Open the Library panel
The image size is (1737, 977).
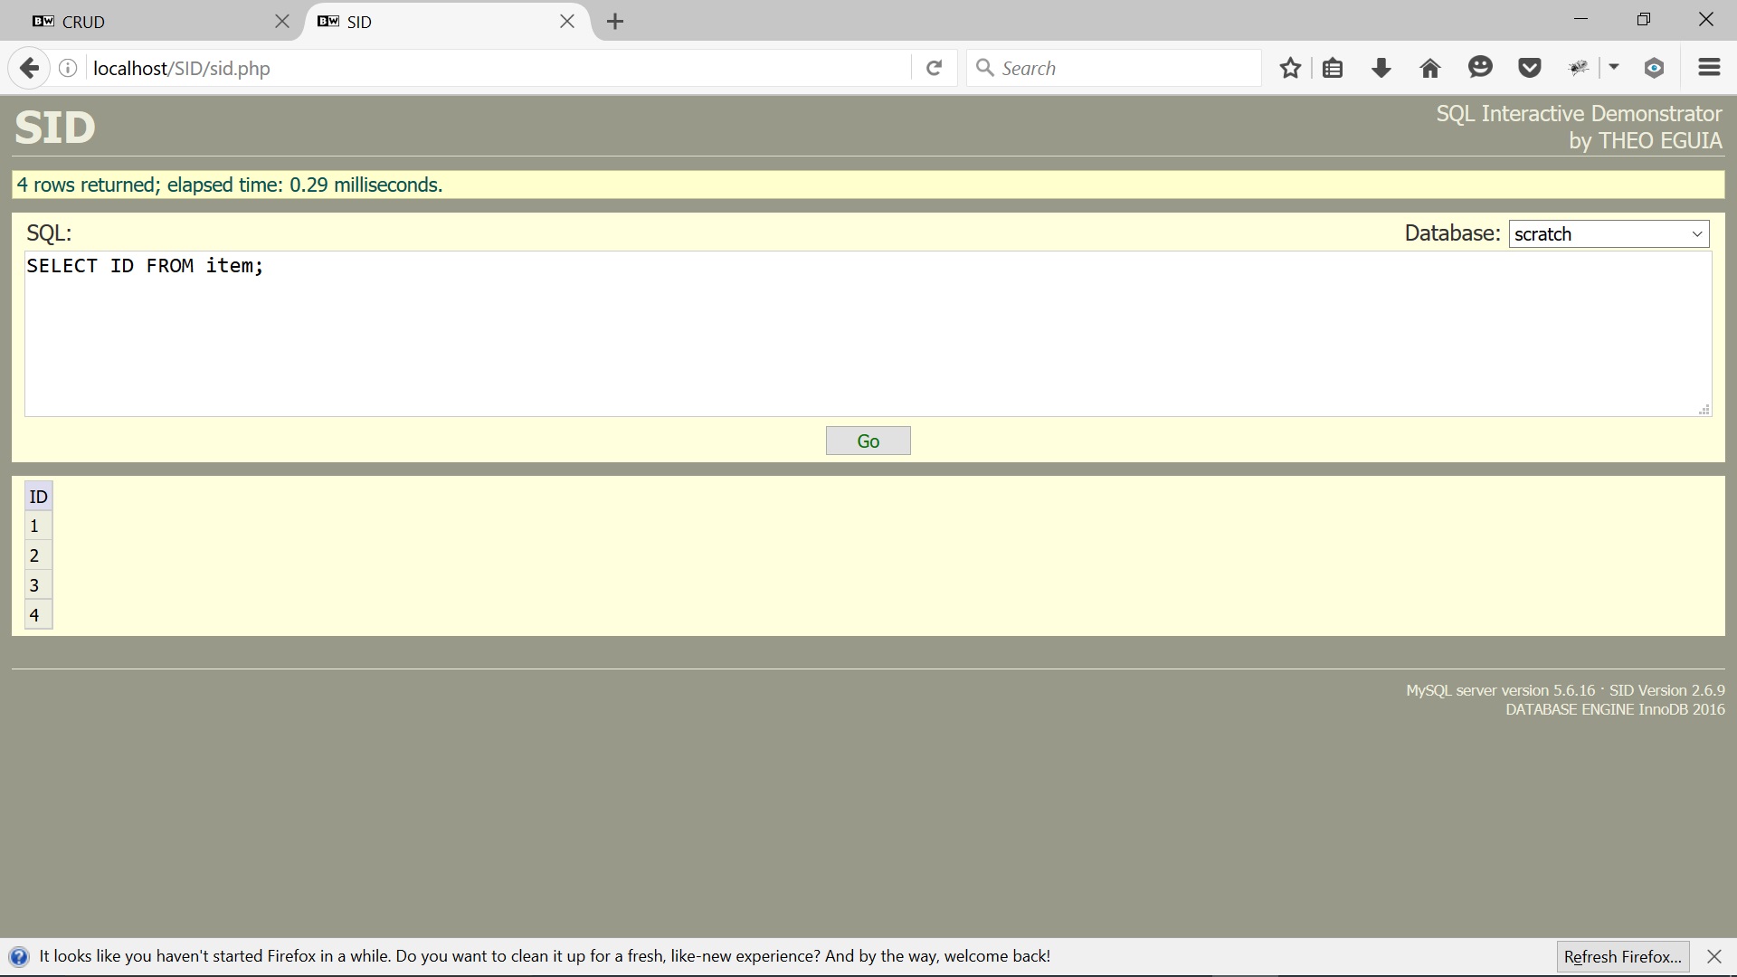pos(1334,68)
